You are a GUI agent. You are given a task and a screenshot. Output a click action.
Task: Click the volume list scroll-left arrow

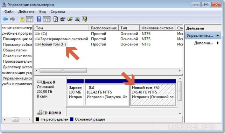pos(37,70)
